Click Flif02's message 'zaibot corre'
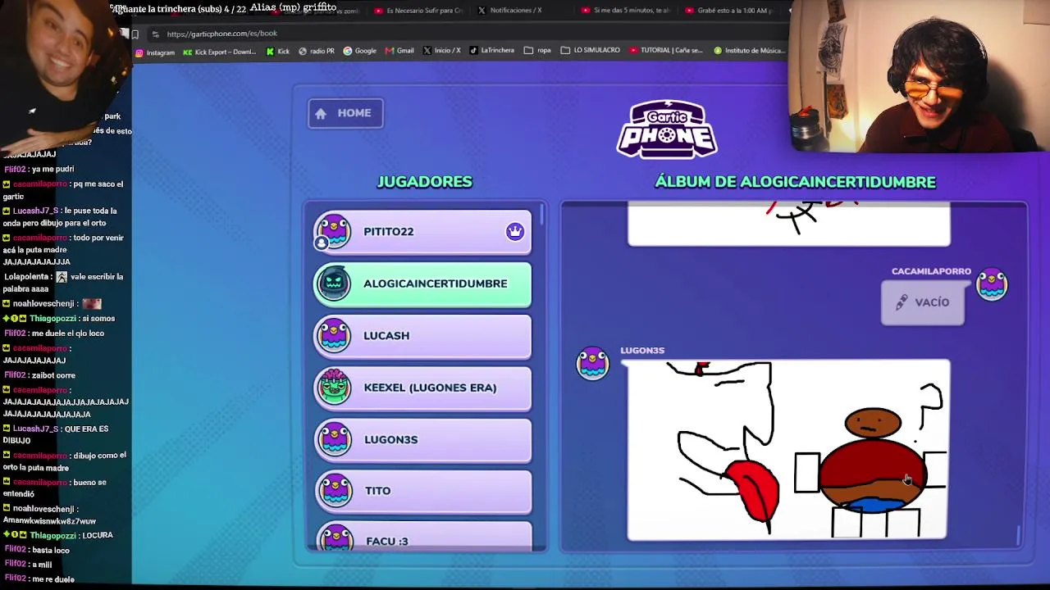The height and width of the screenshot is (590, 1050). [39, 375]
